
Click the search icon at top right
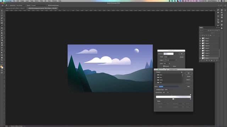218,6
